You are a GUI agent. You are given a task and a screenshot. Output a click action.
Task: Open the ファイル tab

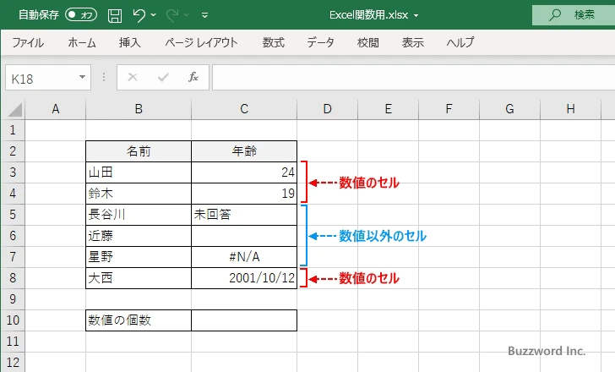click(x=27, y=42)
